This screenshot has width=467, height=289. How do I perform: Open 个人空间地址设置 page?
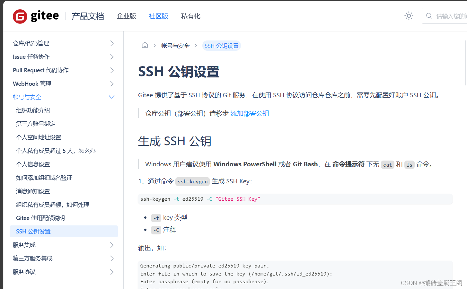pyautogui.click(x=39, y=137)
